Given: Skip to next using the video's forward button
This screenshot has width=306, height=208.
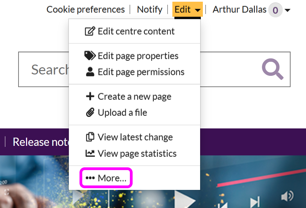Looking at the screenshot, I should [x=254, y=202].
